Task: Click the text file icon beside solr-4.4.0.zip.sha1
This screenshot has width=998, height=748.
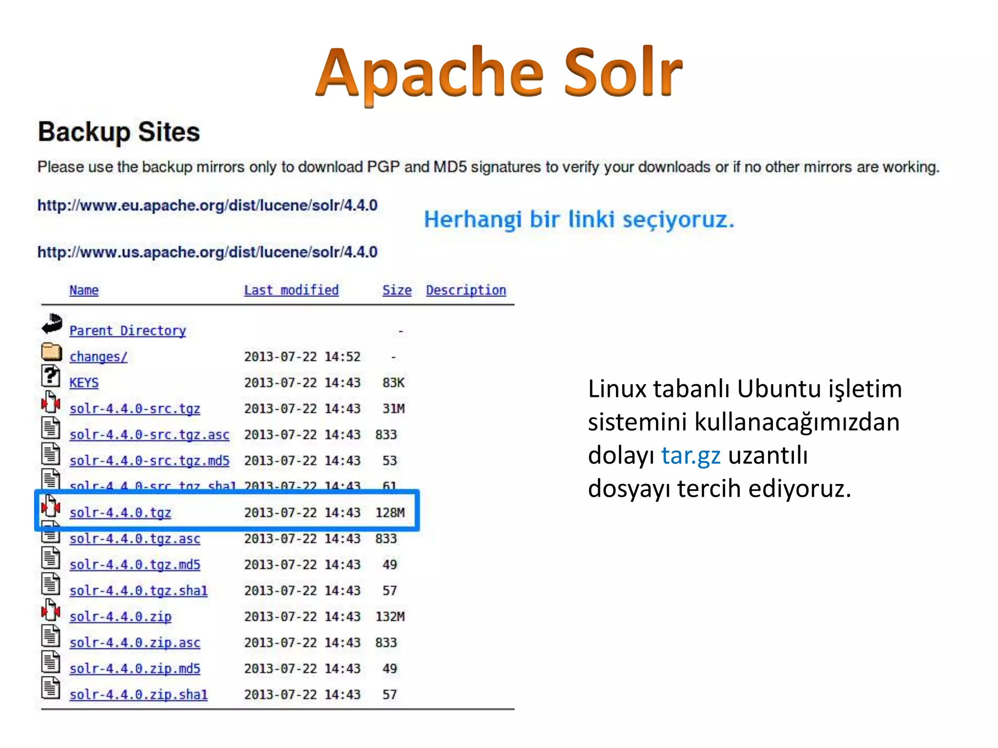Action: 51,688
